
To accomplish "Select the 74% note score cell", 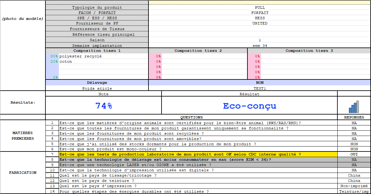I will (104, 106).
